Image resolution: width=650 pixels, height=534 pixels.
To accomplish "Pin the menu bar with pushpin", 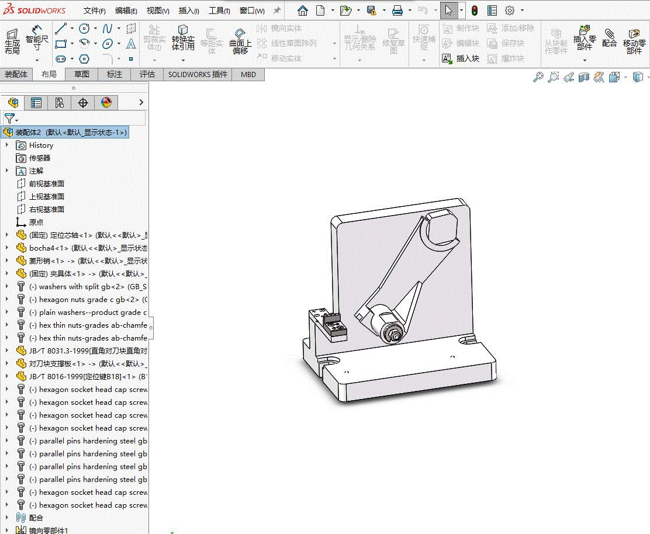I will click(277, 11).
